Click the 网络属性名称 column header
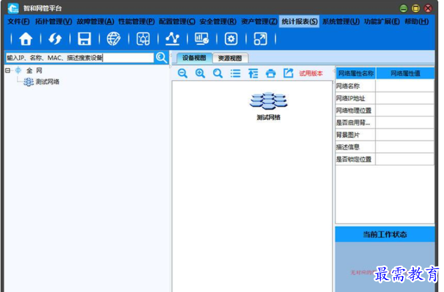Image resolution: width=444 pixels, height=292 pixels. [x=356, y=73]
